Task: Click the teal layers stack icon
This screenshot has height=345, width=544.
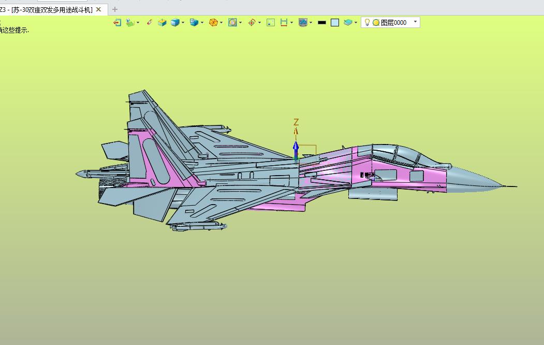Action: click(x=348, y=23)
